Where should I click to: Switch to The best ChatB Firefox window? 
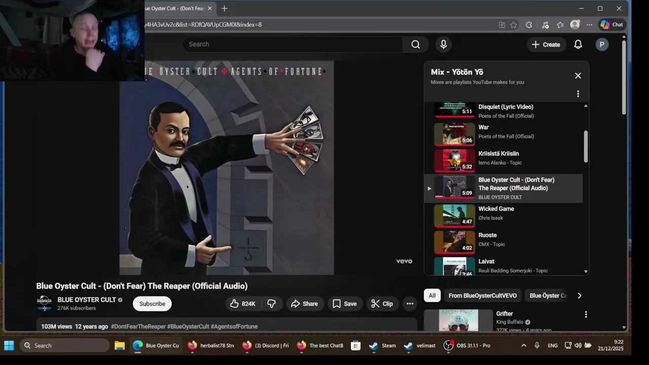tap(320, 346)
